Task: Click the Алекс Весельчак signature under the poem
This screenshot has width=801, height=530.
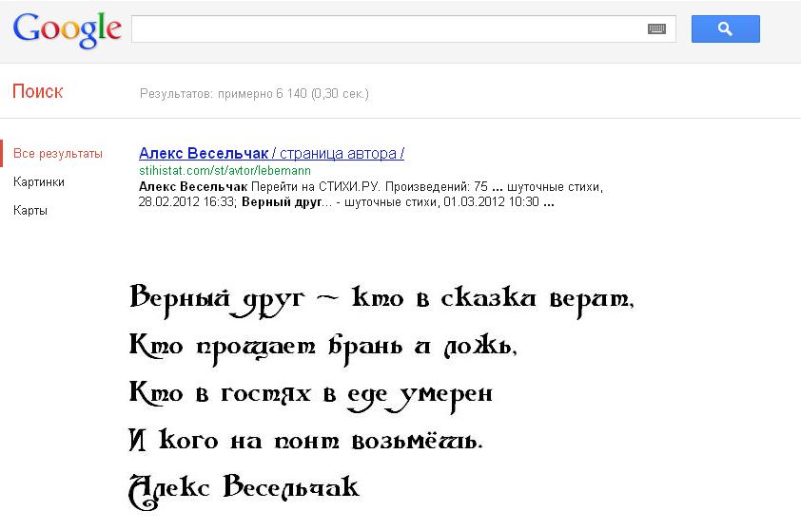Action: [244, 488]
